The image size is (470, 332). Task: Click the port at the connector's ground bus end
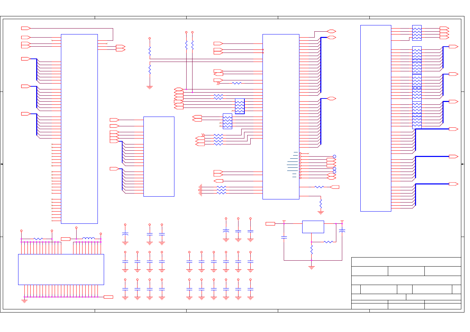(x=108, y=297)
